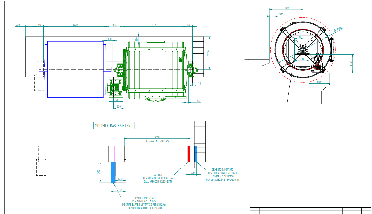
Task: Select PER FONDAZIONE E APPOGGIO text
Action: point(223,173)
